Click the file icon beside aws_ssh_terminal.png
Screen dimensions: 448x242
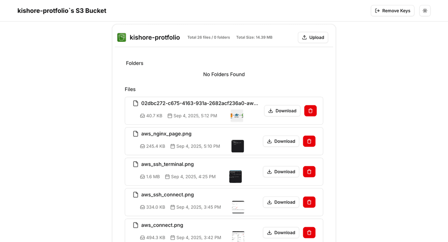pos(136,164)
